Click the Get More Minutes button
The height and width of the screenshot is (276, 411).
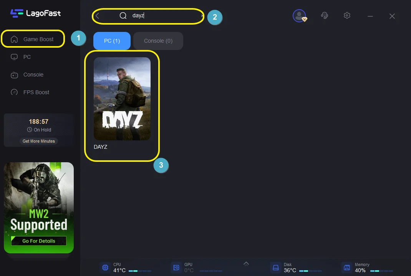pos(39,141)
